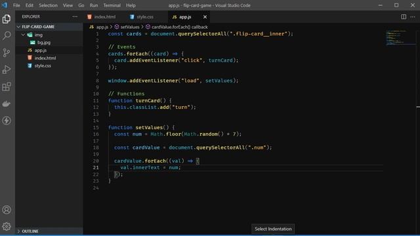The width and height of the screenshot is (420, 236).
Task: Open index.html from the file explorer
Action: [x=45, y=58]
